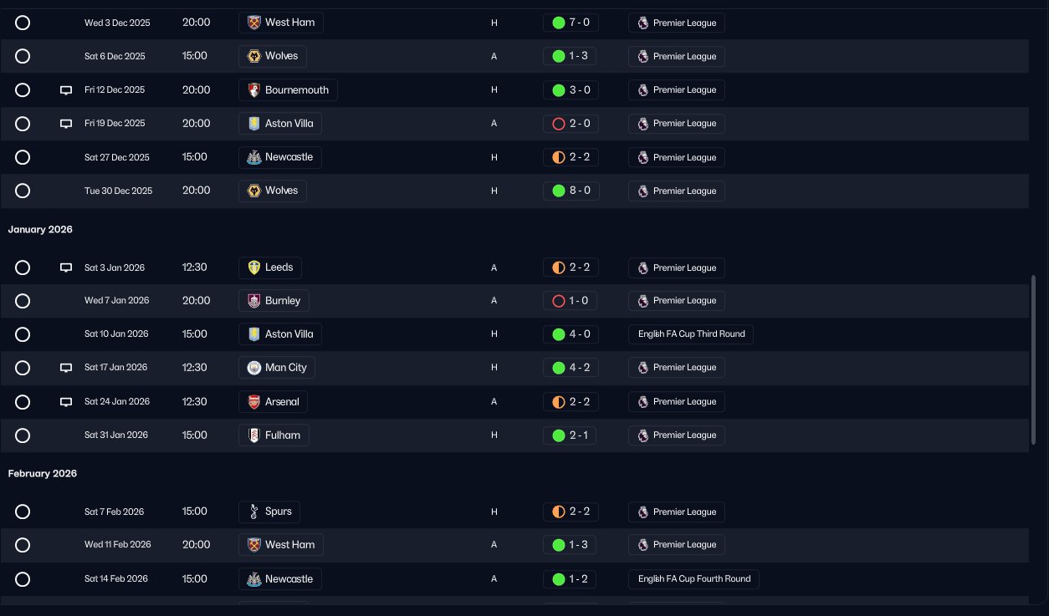This screenshot has width=1049, height=616.
Task: Select the radio circle for Burnley match
Action: pyautogui.click(x=23, y=301)
